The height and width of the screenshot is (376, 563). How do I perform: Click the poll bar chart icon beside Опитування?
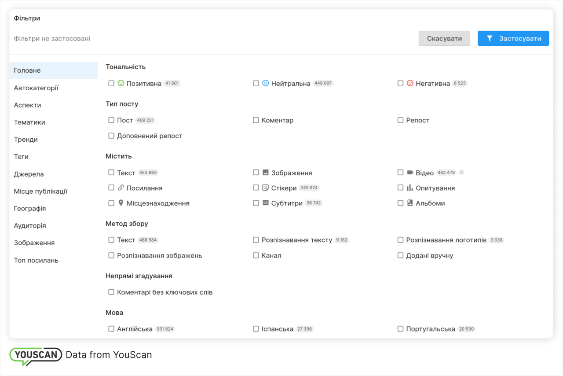coord(410,188)
